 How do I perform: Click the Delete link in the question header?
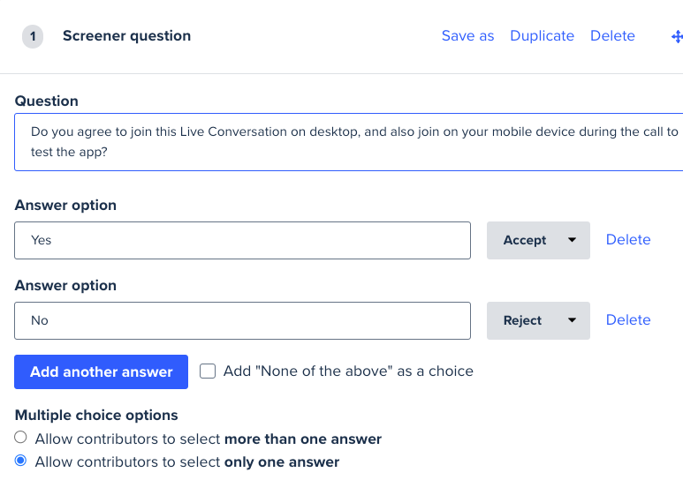pyautogui.click(x=612, y=35)
